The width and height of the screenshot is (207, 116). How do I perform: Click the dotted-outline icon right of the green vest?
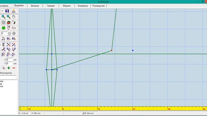[9, 28]
